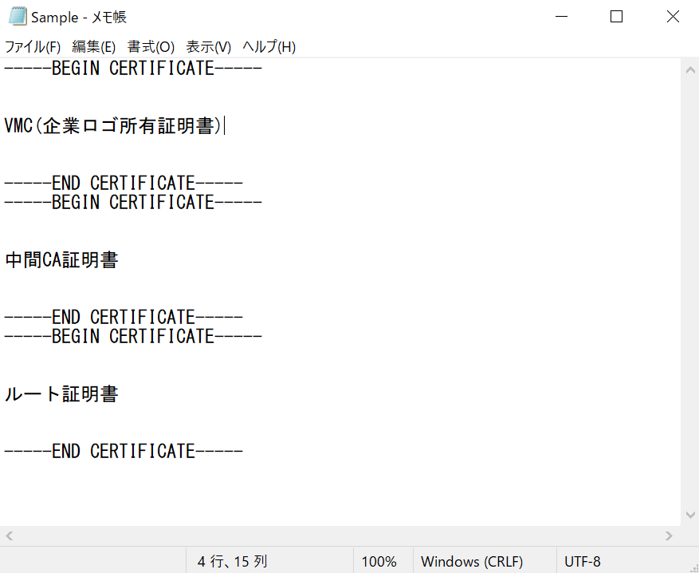This screenshot has height=573, width=699.
Task: Click the 100% zoom level in status bar
Action: (x=379, y=561)
